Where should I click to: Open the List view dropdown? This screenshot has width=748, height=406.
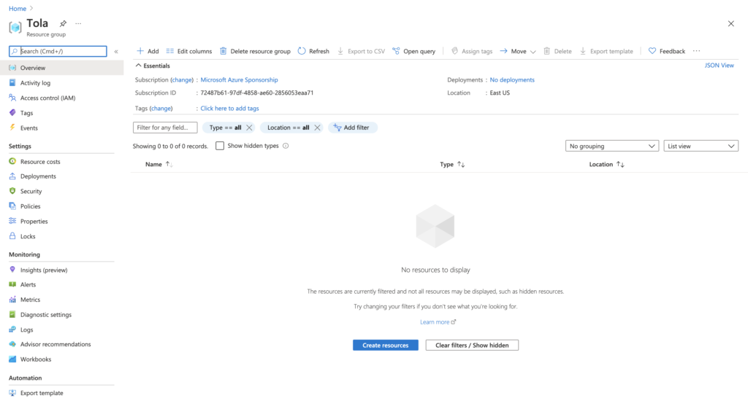(x=701, y=146)
